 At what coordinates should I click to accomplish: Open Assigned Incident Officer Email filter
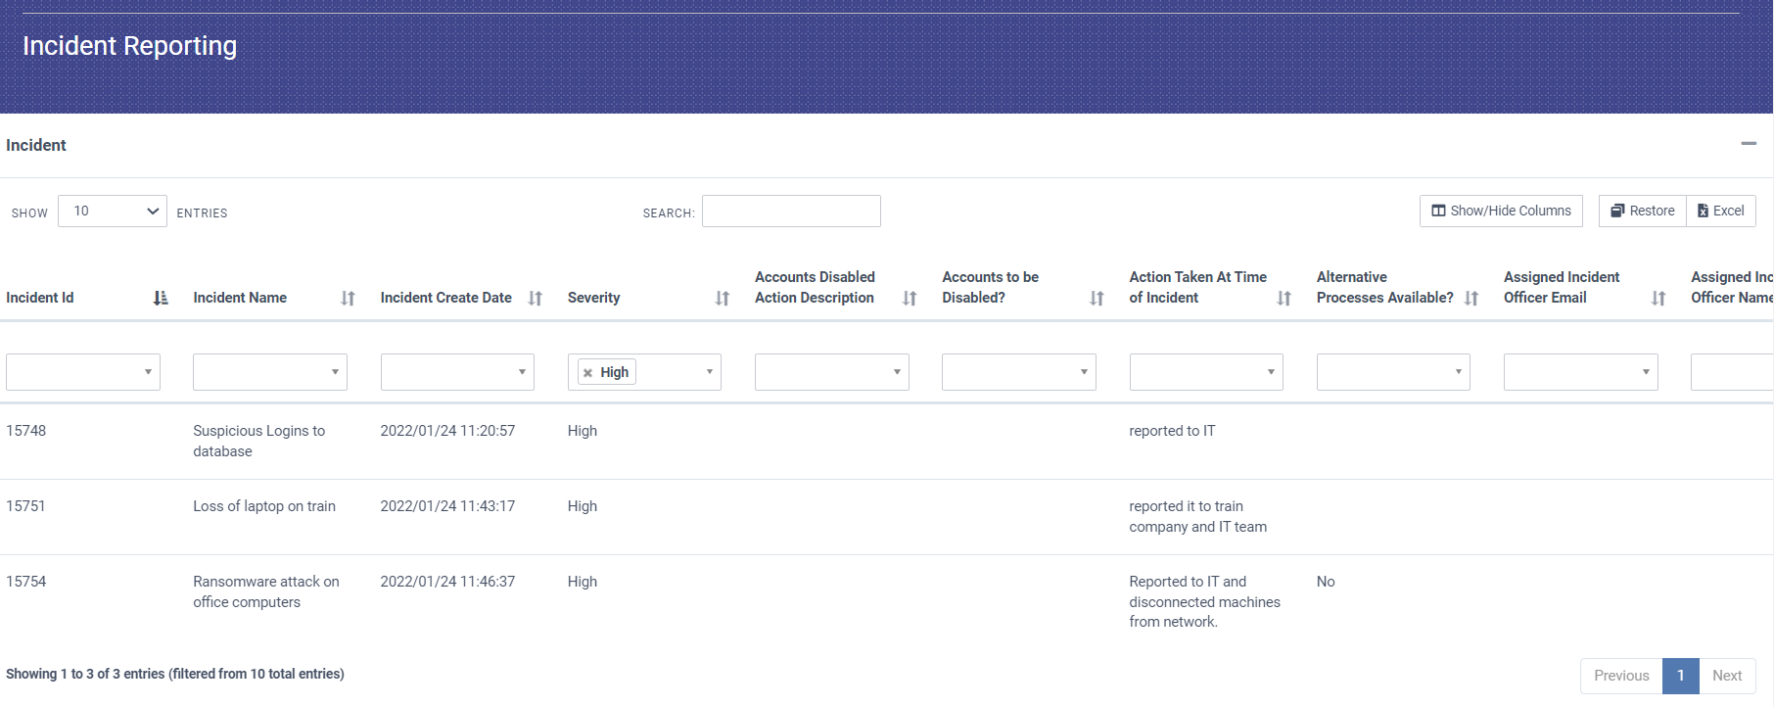tap(1581, 372)
